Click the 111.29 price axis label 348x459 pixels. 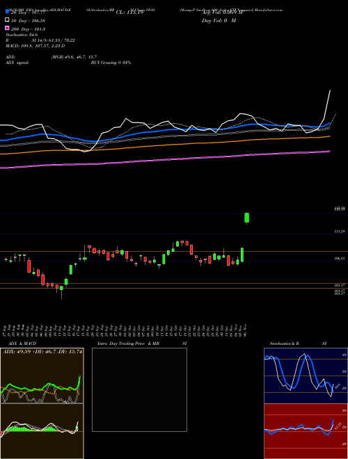tap(340, 232)
